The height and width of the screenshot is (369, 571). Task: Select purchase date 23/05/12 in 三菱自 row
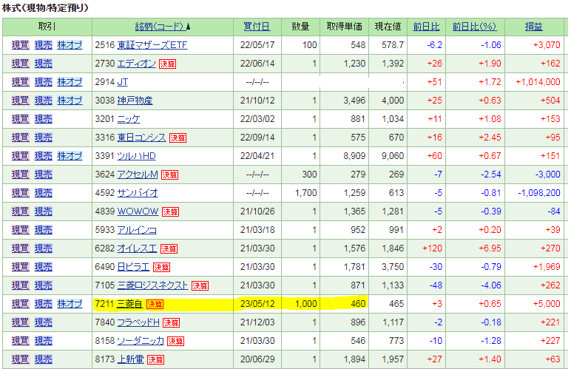pos(257,304)
